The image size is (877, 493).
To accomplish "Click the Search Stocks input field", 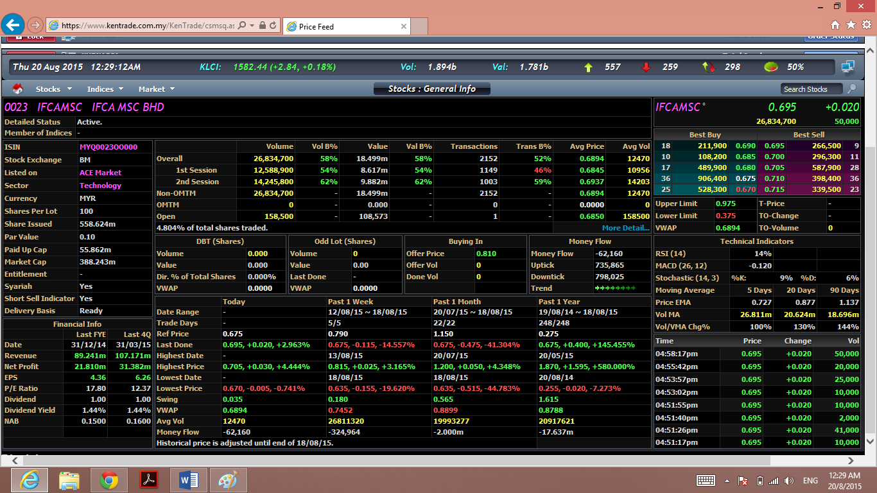I will click(812, 89).
